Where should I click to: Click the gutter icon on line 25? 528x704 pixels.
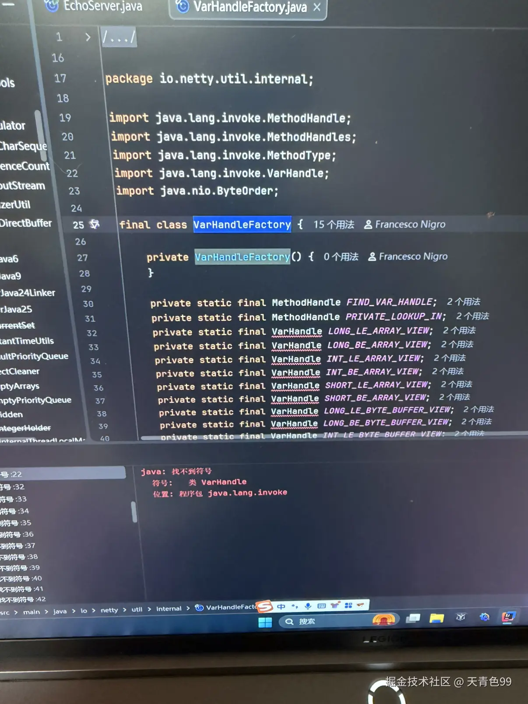click(95, 225)
